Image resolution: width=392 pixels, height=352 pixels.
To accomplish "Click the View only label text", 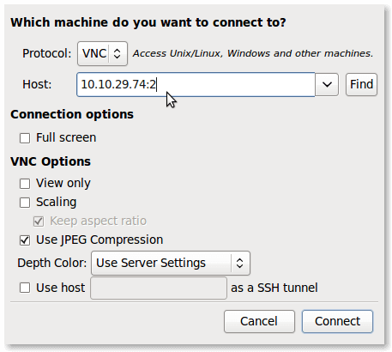I will tap(63, 183).
